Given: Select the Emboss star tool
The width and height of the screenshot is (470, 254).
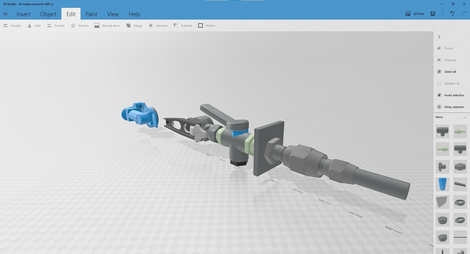Looking at the screenshot, I should pos(80,26).
